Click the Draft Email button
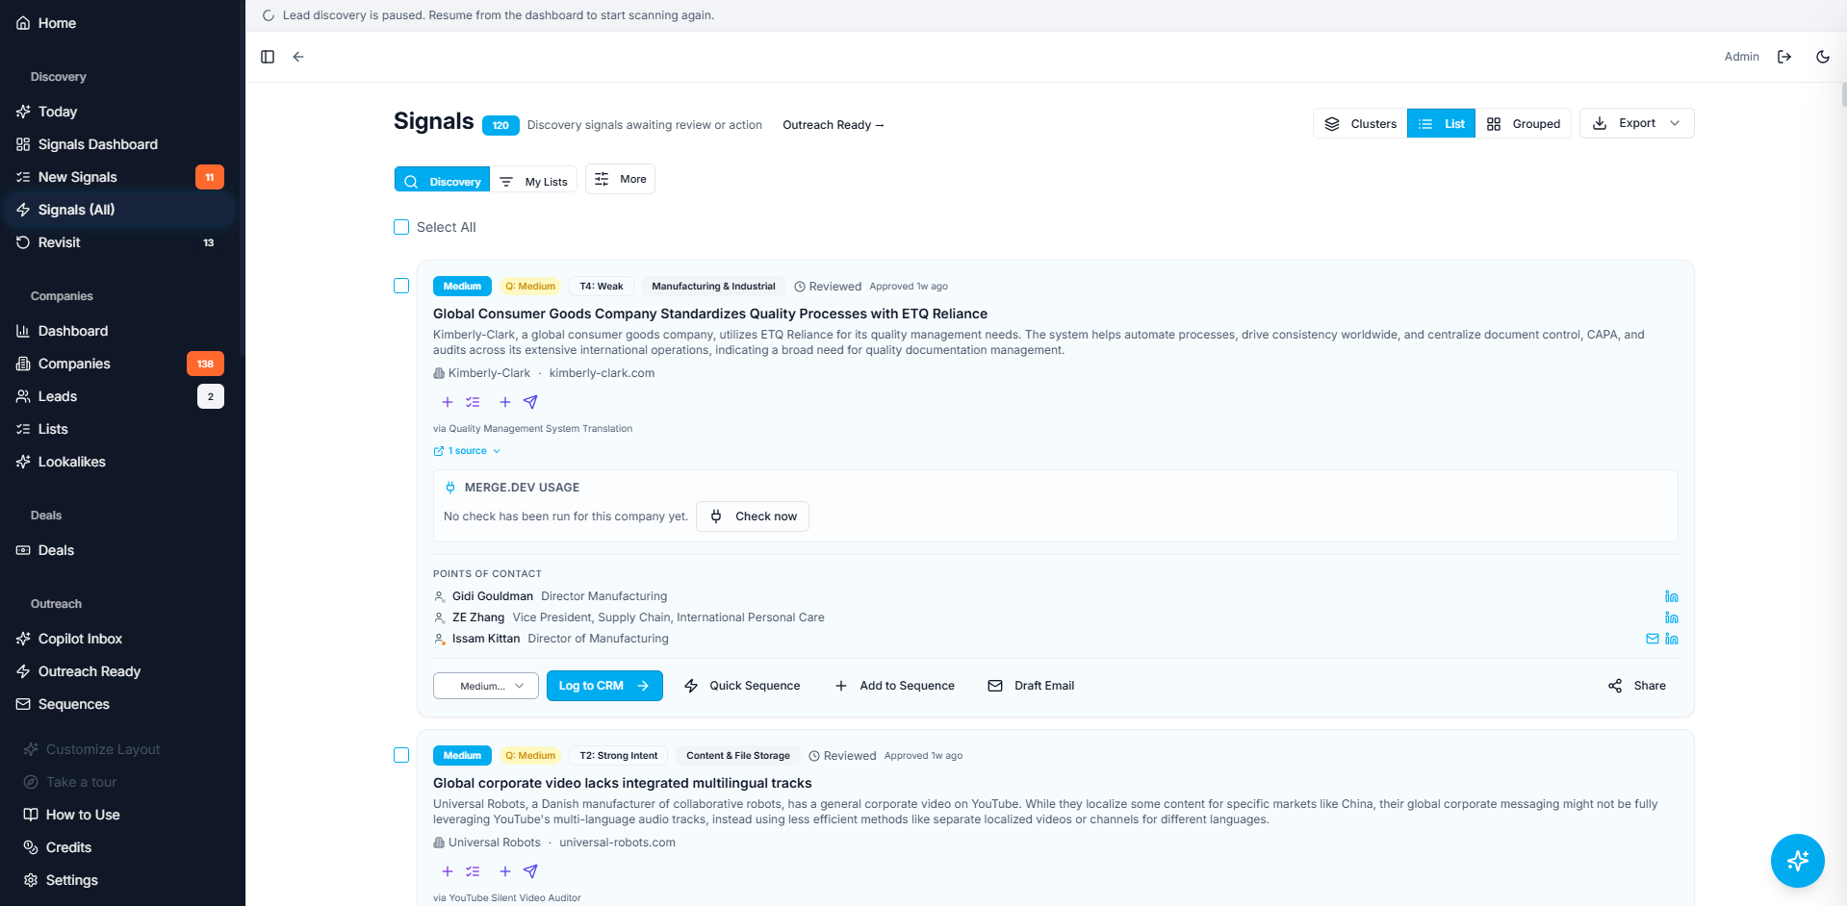Viewport: 1847px width, 906px height. click(x=1031, y=686)
